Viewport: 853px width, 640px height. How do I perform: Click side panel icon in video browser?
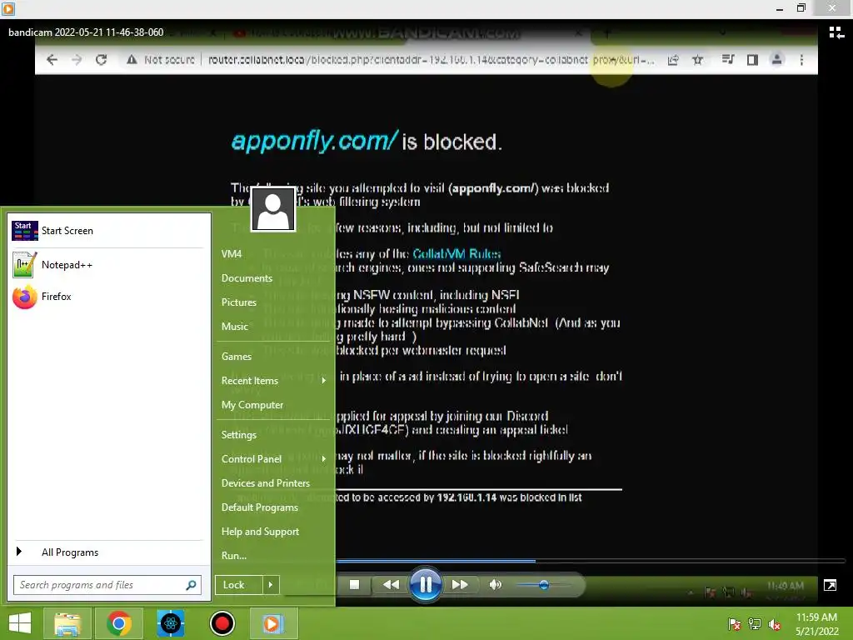click(752, 60)
